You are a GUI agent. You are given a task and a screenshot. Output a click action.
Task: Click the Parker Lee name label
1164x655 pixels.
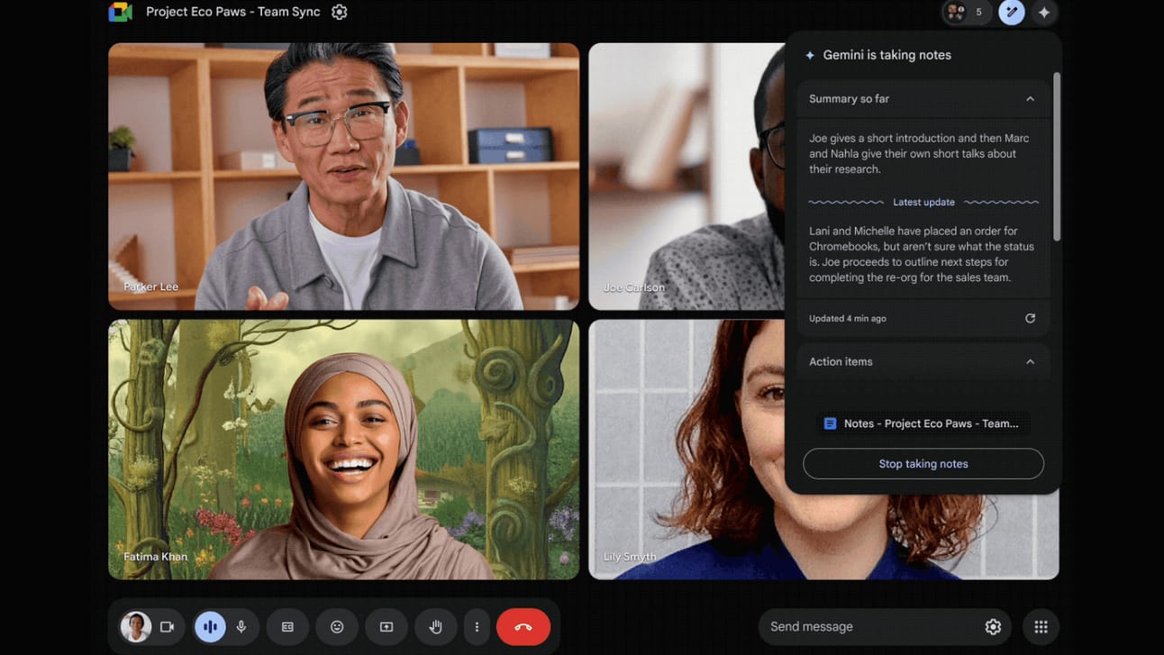pos(150,287)
